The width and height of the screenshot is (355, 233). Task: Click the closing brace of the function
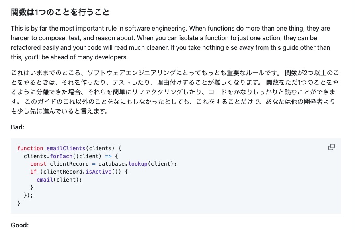click(x=18, y=203)
